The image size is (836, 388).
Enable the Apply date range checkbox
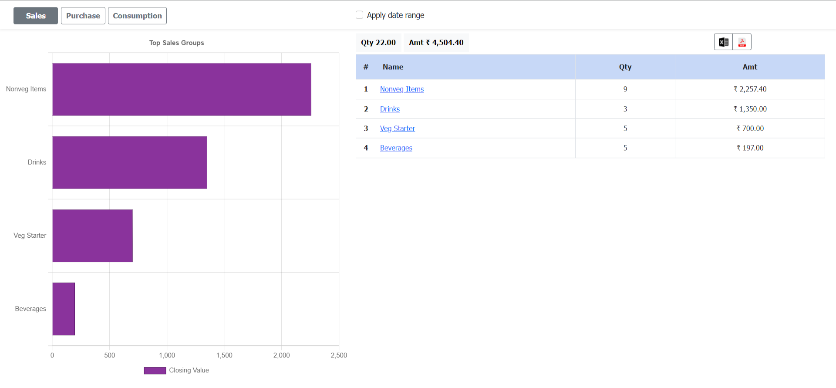(x=359, y=15)
